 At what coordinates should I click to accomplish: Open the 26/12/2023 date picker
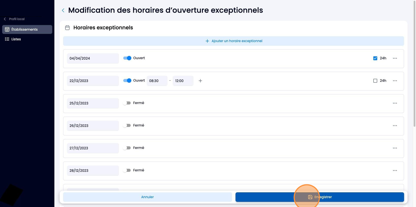tap(93, 126)
